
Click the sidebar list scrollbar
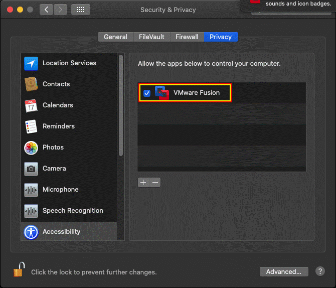pyautogui.click(x=120, y=105)
